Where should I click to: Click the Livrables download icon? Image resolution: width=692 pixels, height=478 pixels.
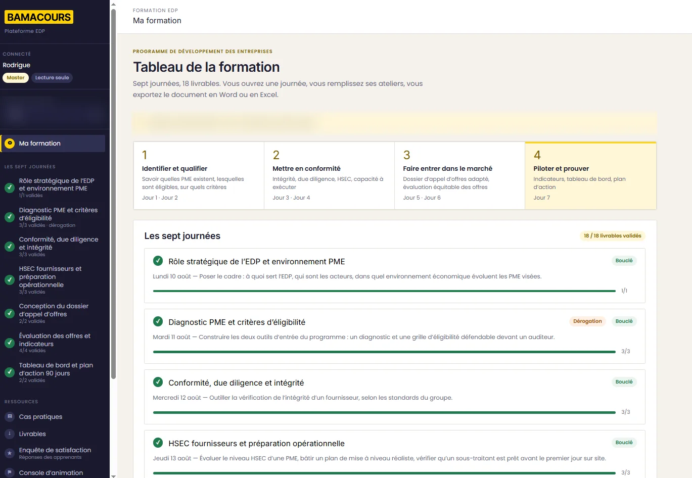pos(10,434)
